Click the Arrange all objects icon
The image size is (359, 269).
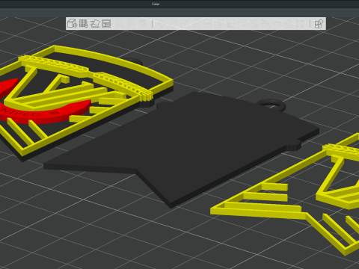pyautogui.click(x=106, y=24)
